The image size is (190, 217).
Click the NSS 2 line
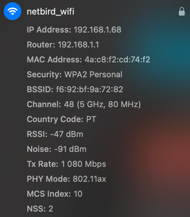click(40, 209)
